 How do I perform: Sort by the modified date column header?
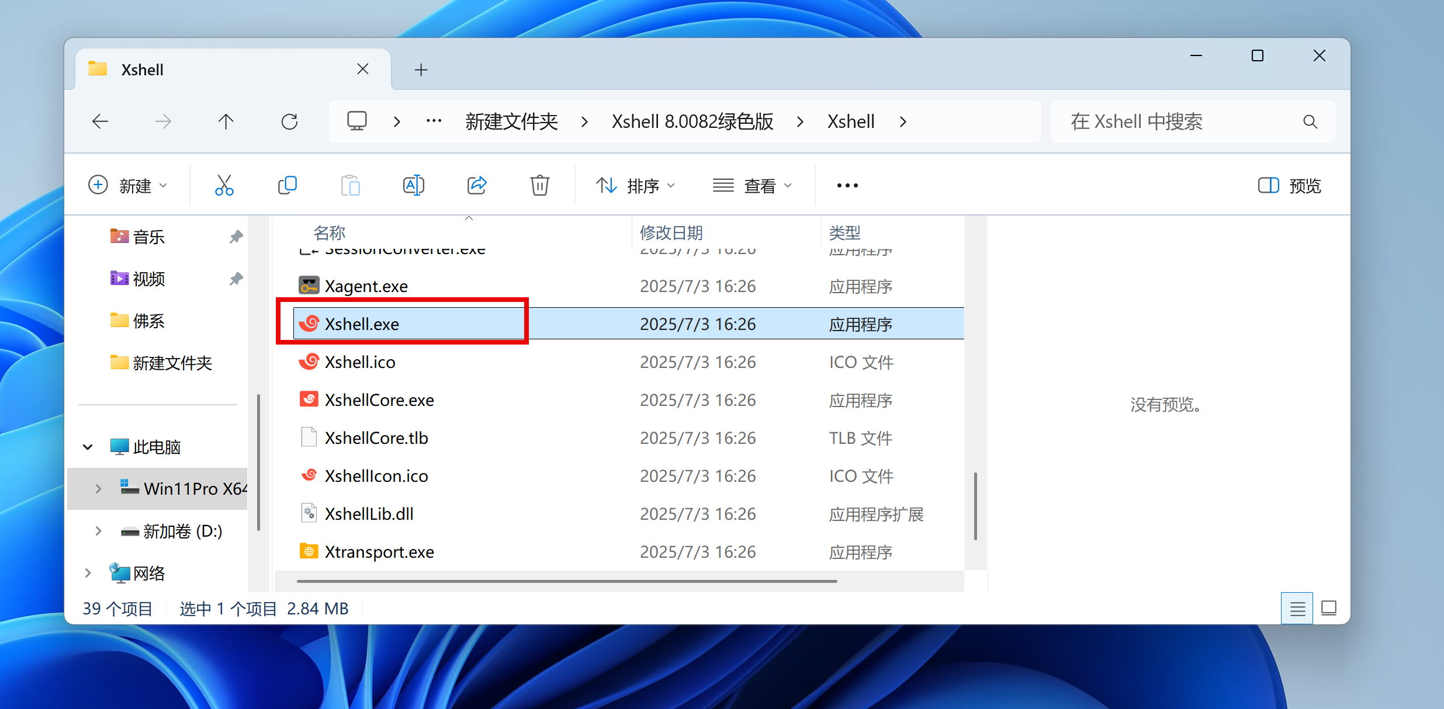671,232
